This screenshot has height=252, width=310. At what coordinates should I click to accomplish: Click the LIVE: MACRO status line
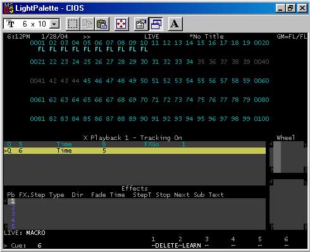25,233
